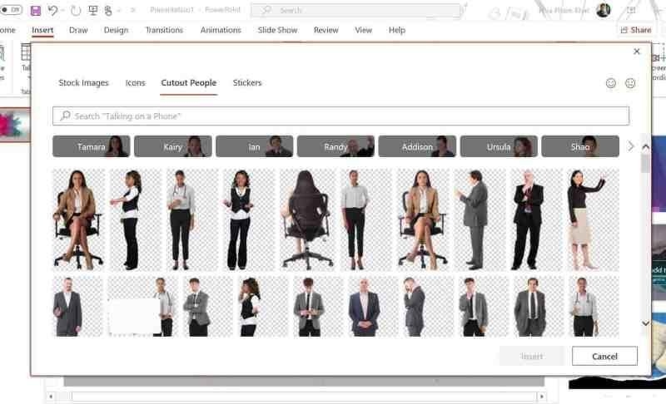The image size is (666, 404).
Task: Filter by Ursula category chip
Action: coord(499,146)
